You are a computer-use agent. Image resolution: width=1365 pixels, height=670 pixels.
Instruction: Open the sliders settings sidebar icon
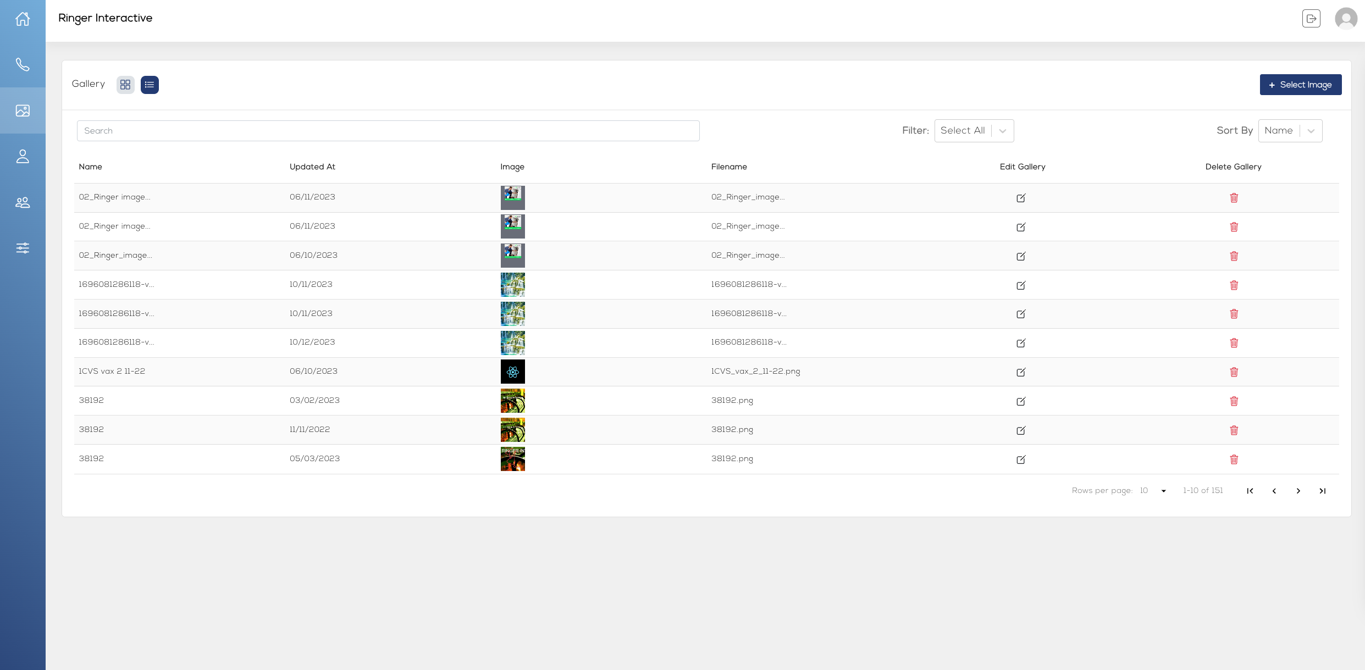[23, 248]
